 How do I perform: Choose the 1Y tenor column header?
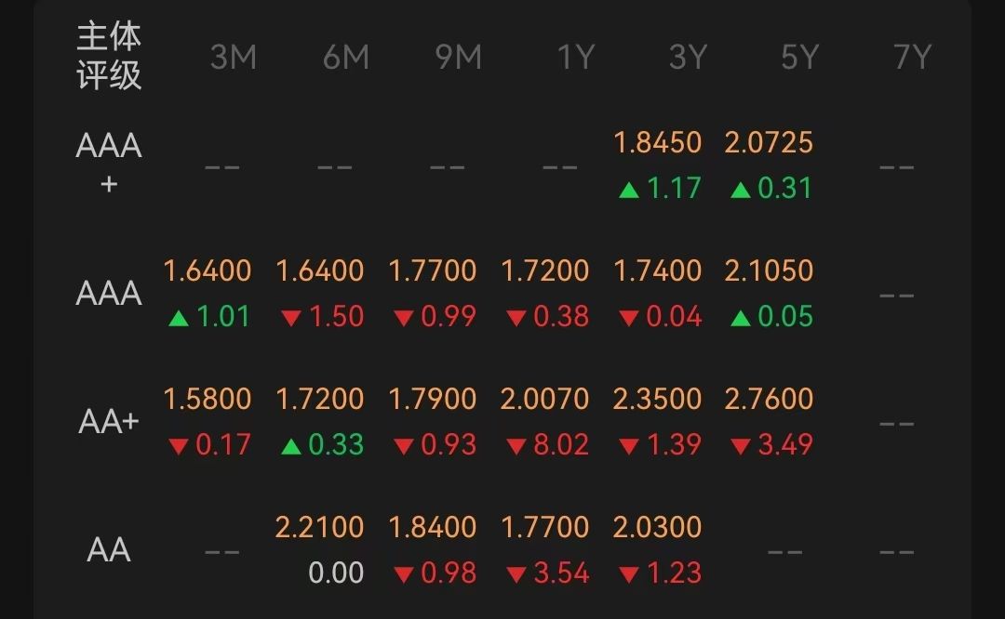tap(576, 57)
